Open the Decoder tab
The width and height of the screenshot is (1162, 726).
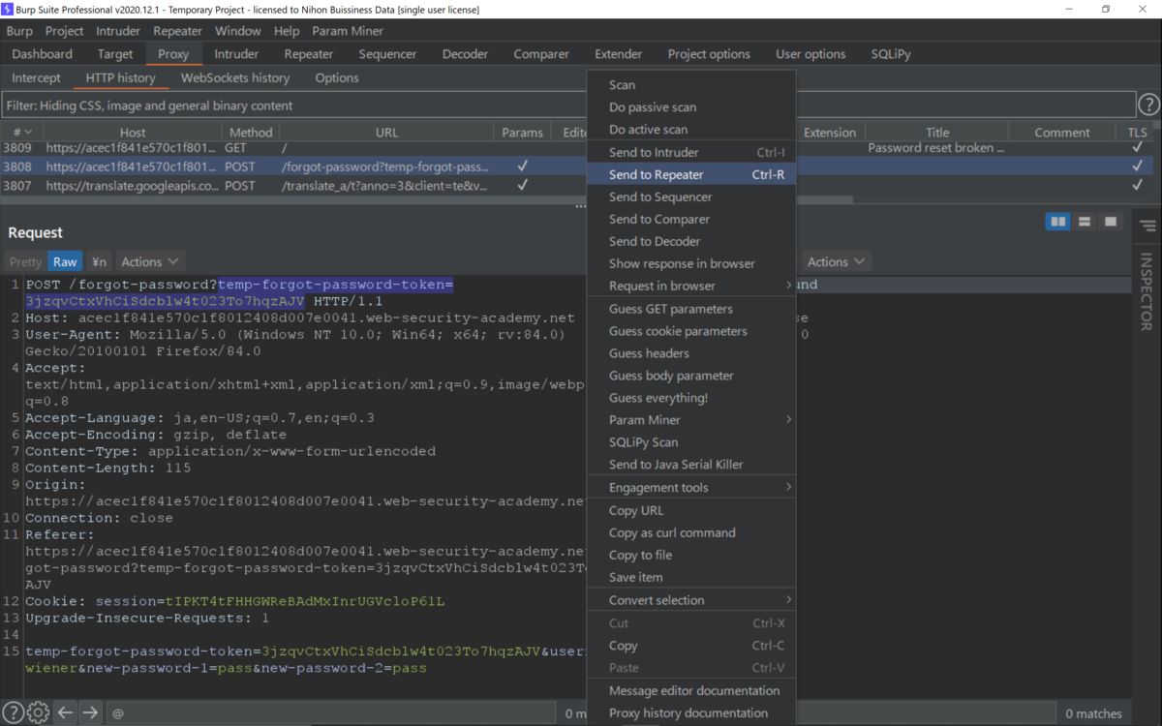pyautogui.click(x=466, y=54)
